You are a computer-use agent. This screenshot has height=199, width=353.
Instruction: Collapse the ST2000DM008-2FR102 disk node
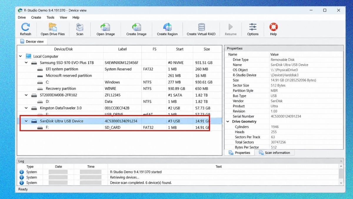pyautogui.click(x=26, y=95)
